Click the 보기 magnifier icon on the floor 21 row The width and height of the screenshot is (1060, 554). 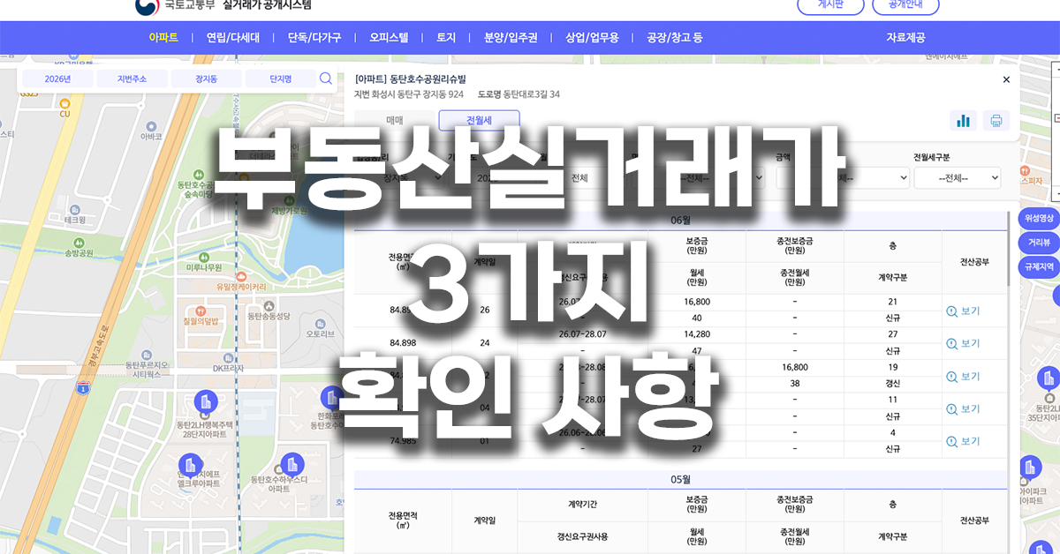point(951,311)
